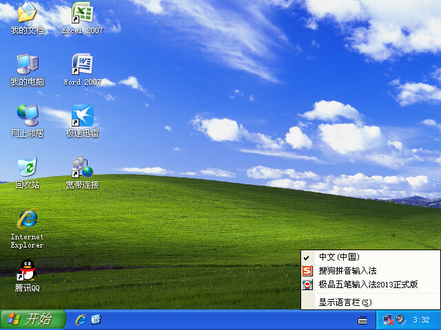Image resolution: width=441 pixels, height=330 pixels.
Task: Click the 宽带连接 icon label
Action: [x=83, y=185]
